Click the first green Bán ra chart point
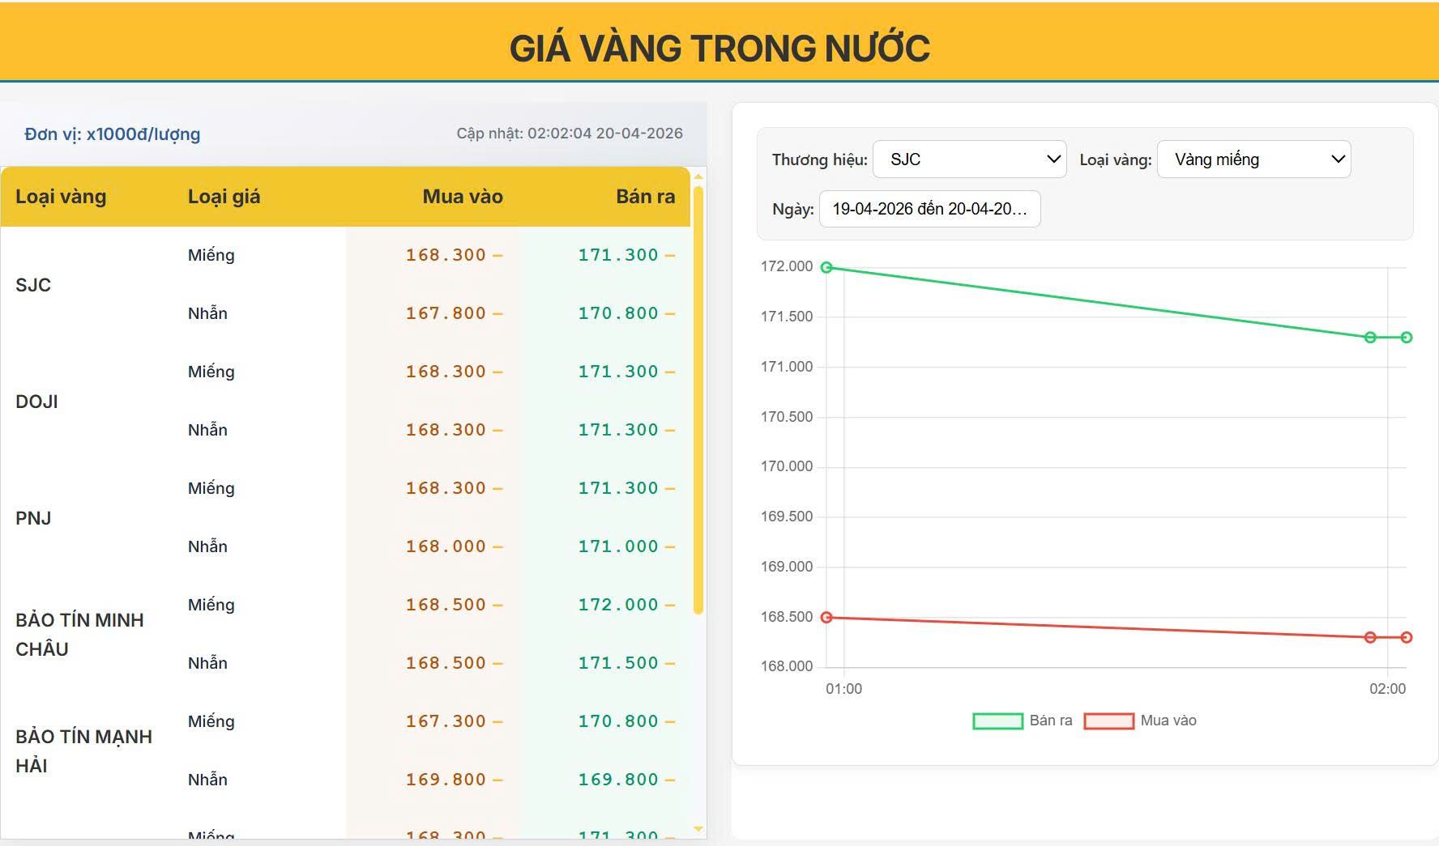This screenshot has height=846, width=1439. click(826, 267)
